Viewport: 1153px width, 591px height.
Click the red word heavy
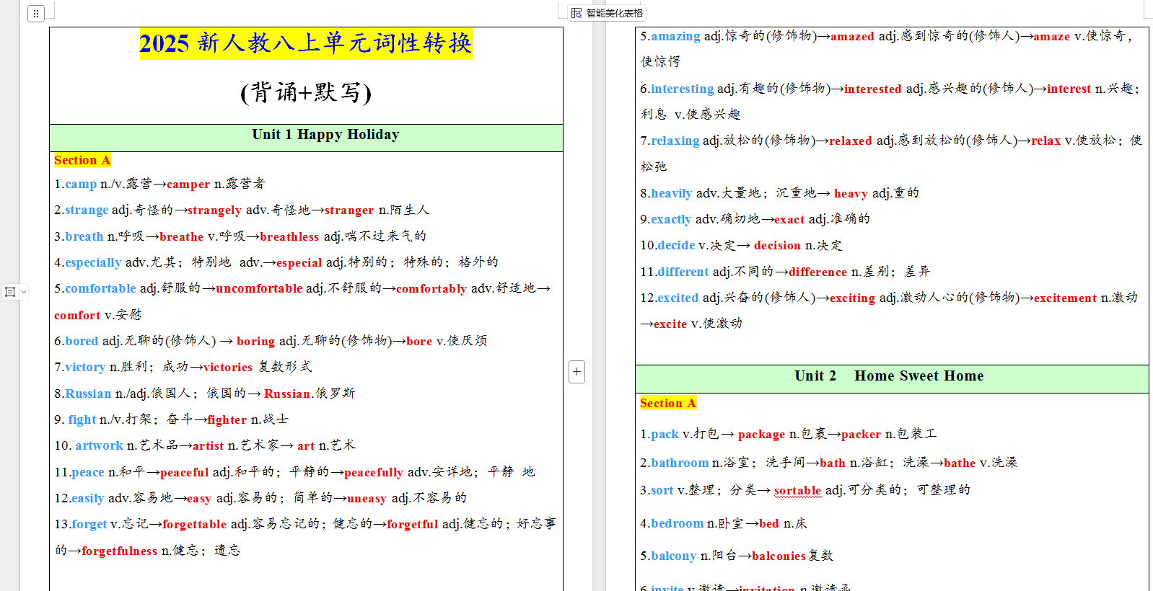[x=851, y=194]
